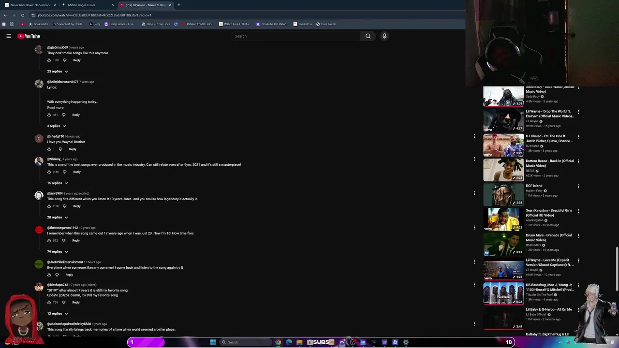Image resolution: width=619 pixels, height=348 pixels.
Task: Expand the 3 replies thread
Action: pos(57,126)
